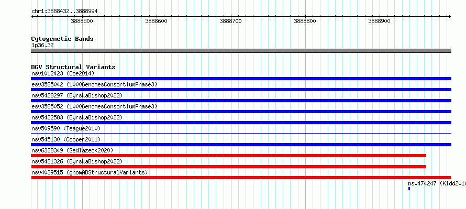Click the right arrowhead of the ruler

pyautogui.click(x=449, y=16)
